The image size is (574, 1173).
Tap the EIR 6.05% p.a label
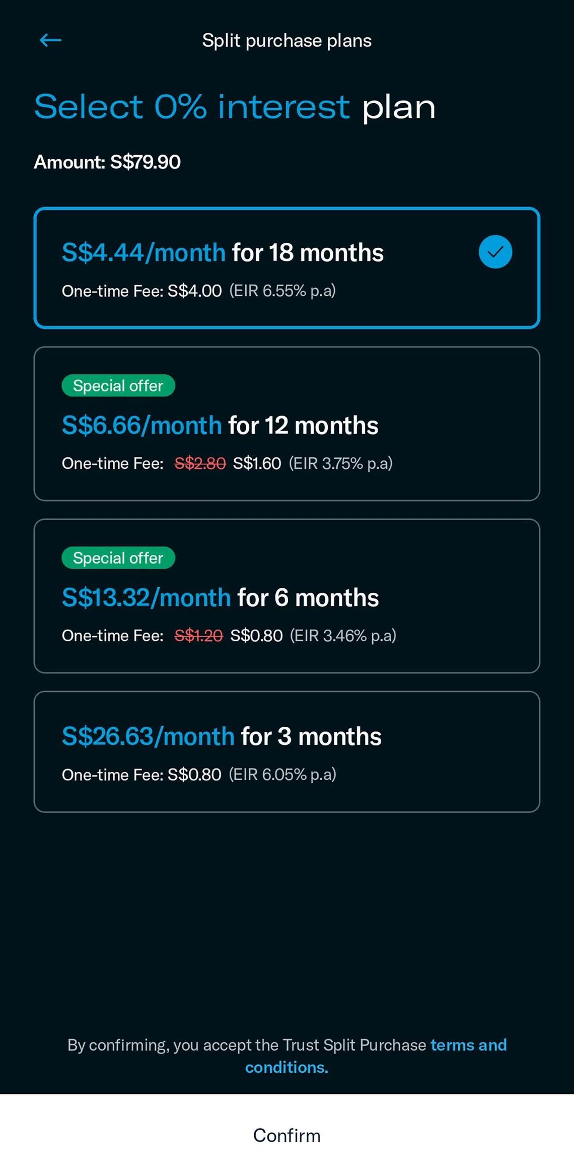coord(282,775)
